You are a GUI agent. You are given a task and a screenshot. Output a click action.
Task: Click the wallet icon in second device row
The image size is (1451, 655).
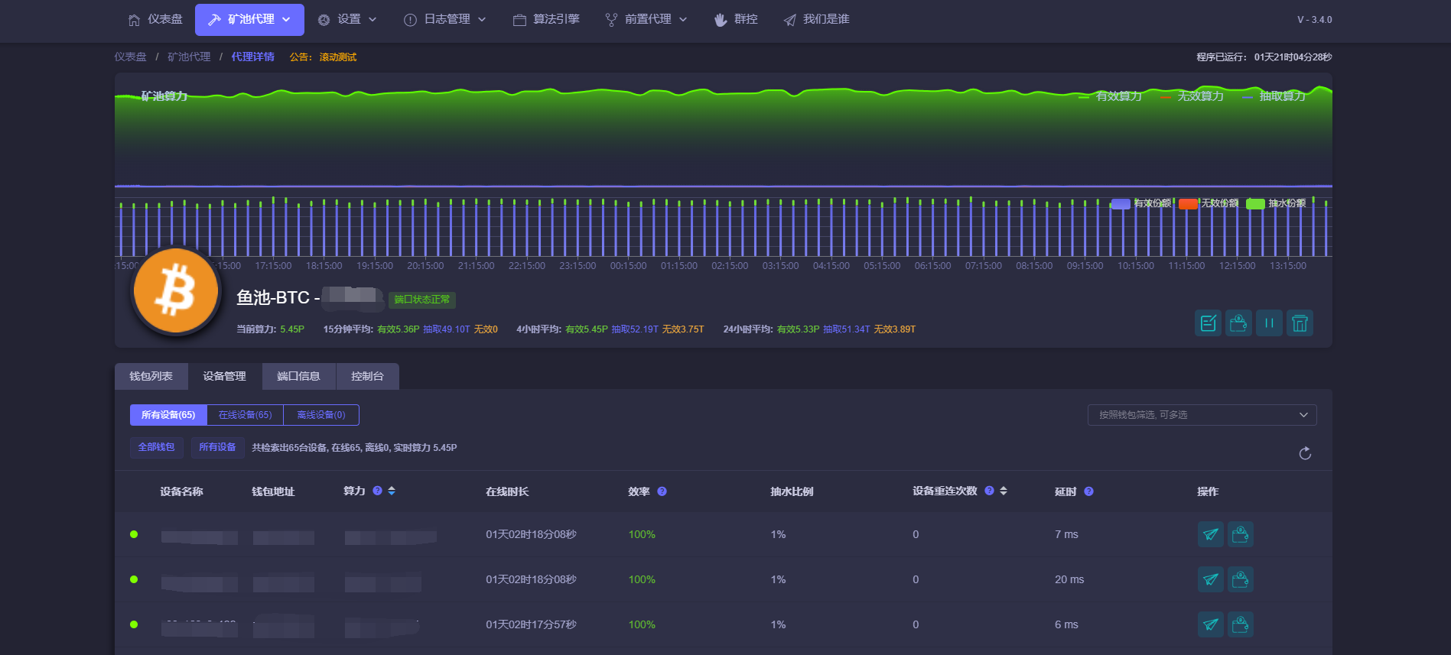coord(1241,579)
